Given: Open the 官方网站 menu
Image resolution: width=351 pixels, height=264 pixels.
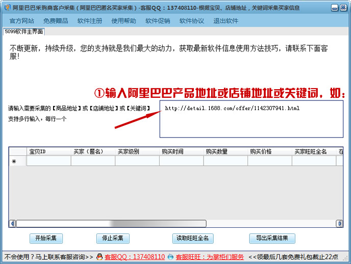Looking at the screenshot, I should click(22, 21).
